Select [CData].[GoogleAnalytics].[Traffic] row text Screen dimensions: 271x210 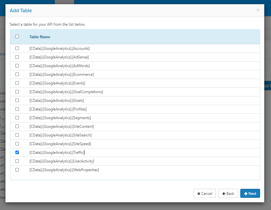57,153
